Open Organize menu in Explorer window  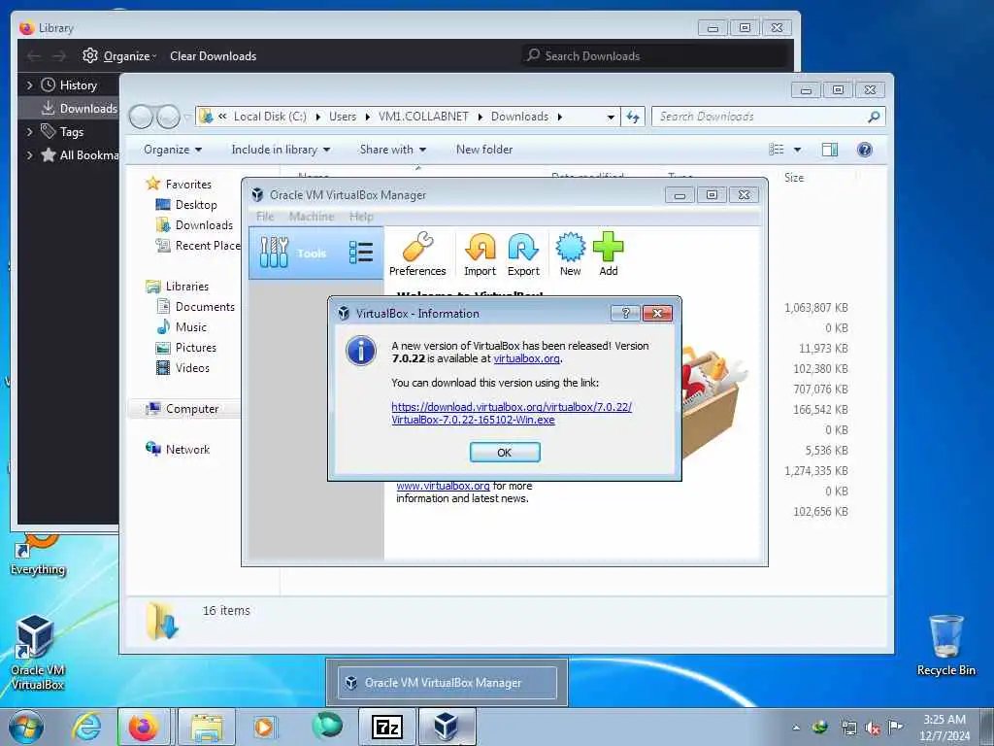pos(173,150)
